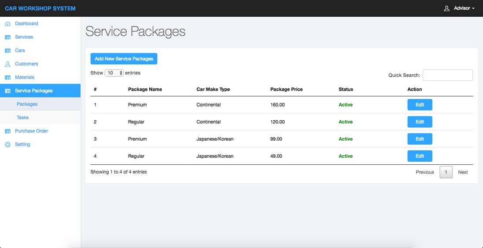Go to the Next pagination page
Viewport: 483px width, 248px height.
[x=463, y=172]
